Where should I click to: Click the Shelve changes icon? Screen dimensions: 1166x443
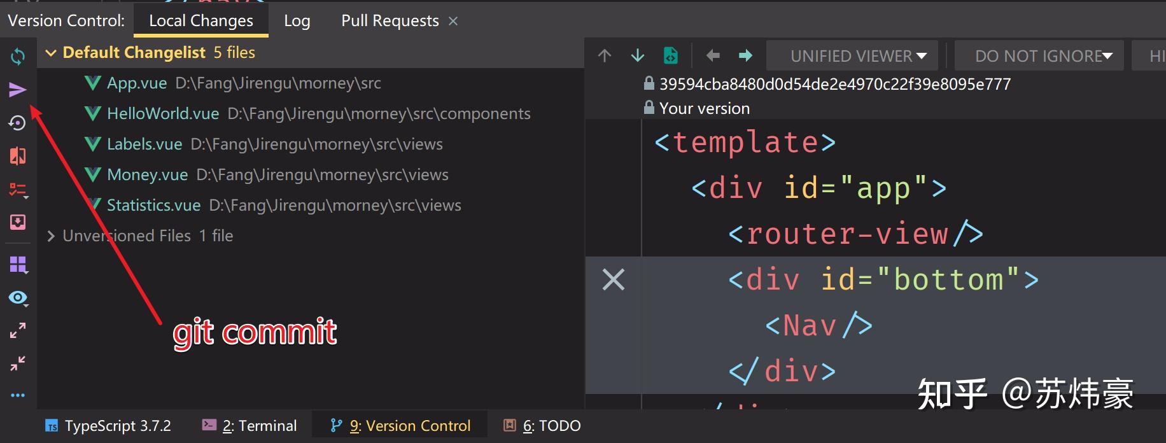(x=18, y=222)
